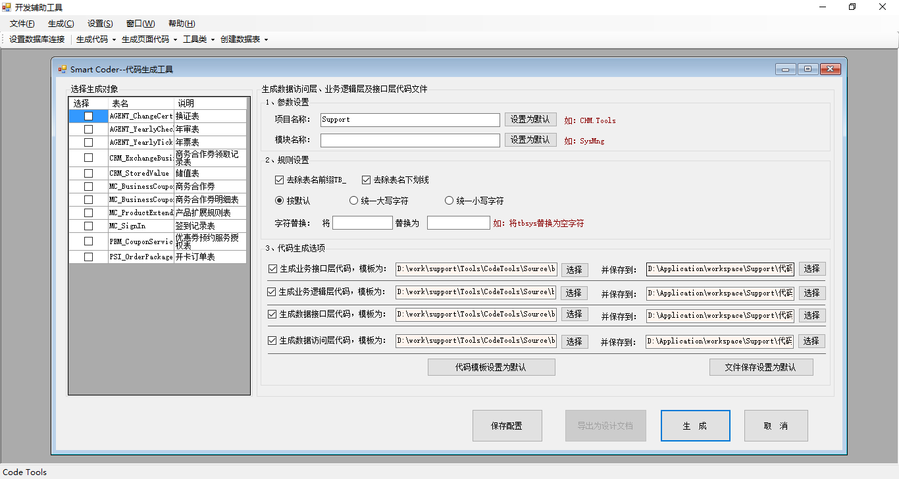Select the CRM_StoredValue table name cell
The width and height of the screenshot is (899, 479).
[x=141, y=173]
